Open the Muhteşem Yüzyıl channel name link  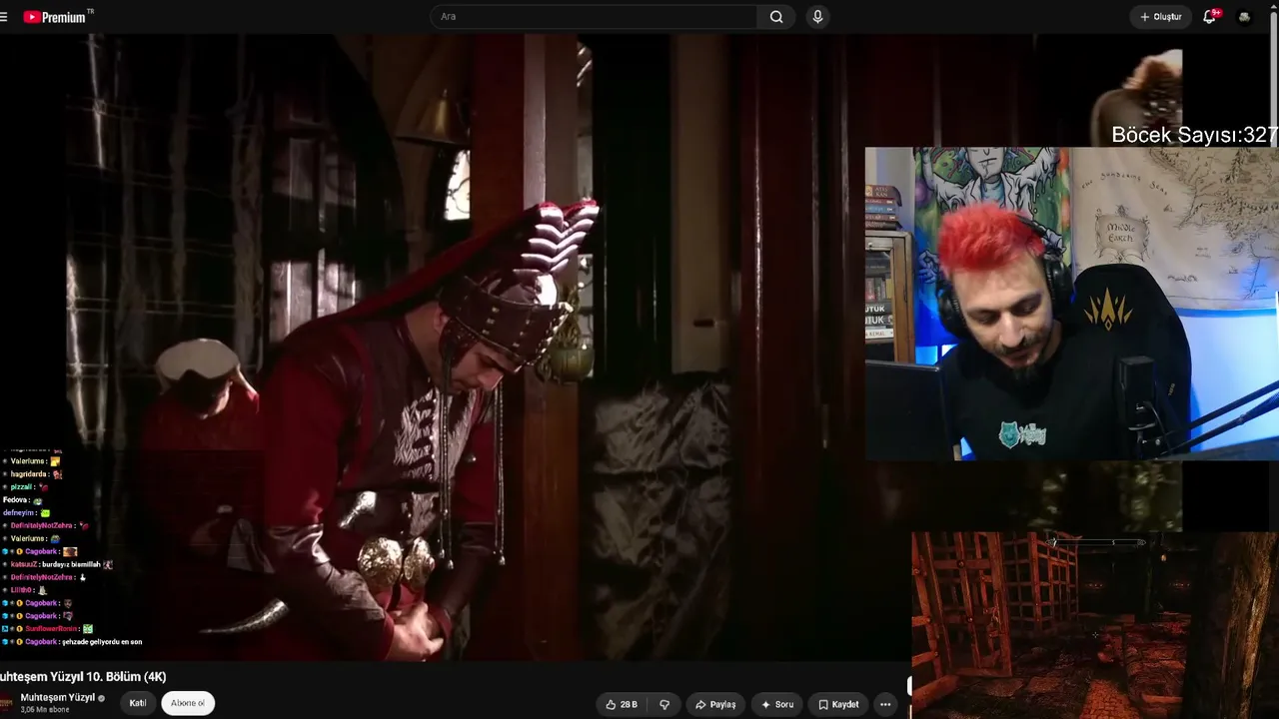pos(57,697)
